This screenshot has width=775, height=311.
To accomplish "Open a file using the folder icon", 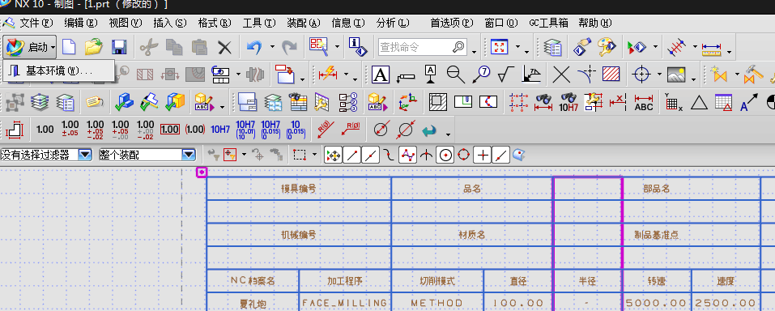I will 93,47.
